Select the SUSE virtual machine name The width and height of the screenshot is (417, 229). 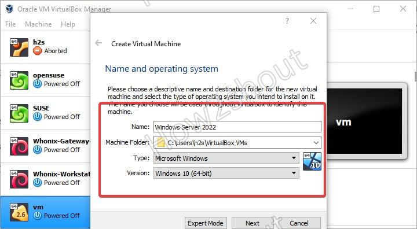(x=41, y=108)
